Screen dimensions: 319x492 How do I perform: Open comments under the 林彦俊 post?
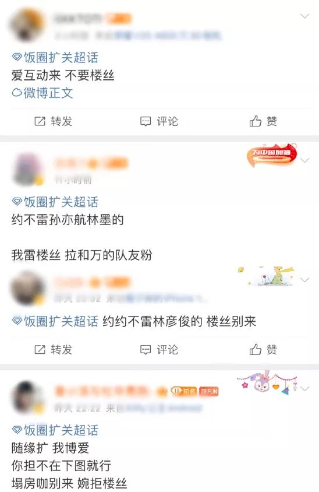click(x=146, y=350)
